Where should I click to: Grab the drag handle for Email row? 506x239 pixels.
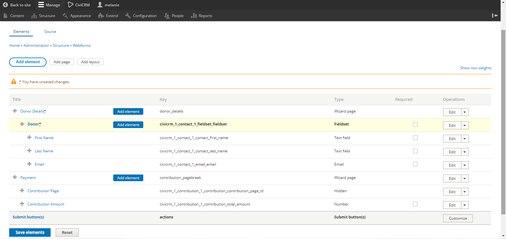[x=29, y=164]
